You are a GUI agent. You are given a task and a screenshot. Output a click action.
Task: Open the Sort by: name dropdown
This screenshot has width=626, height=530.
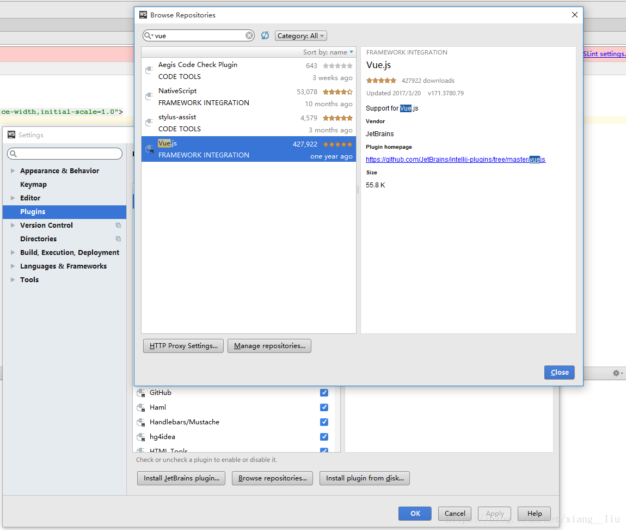point(328,52)
